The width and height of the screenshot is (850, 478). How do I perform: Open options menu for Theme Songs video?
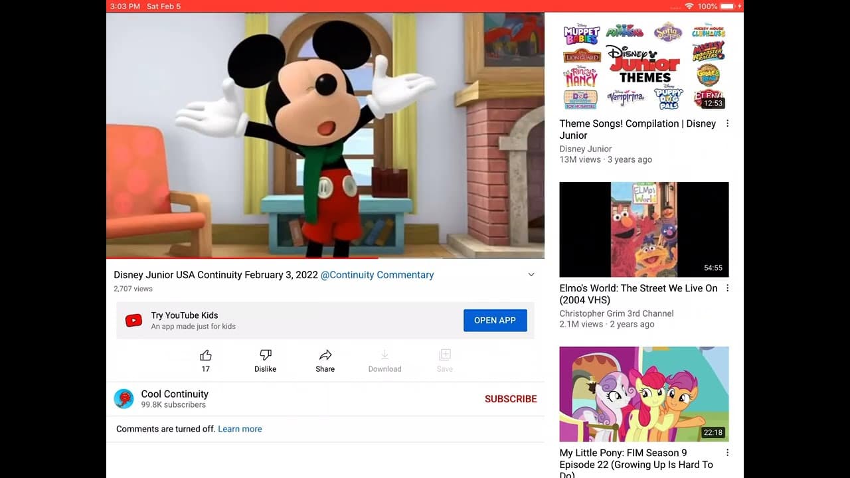727,123
